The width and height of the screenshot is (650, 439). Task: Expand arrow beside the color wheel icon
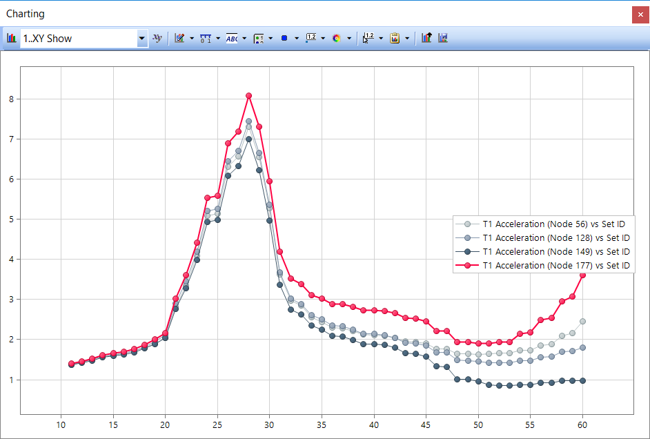click(x=349, y=39)
